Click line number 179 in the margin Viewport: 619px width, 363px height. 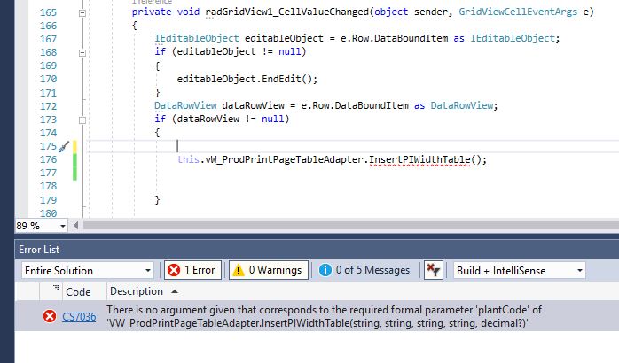(48, 200)
